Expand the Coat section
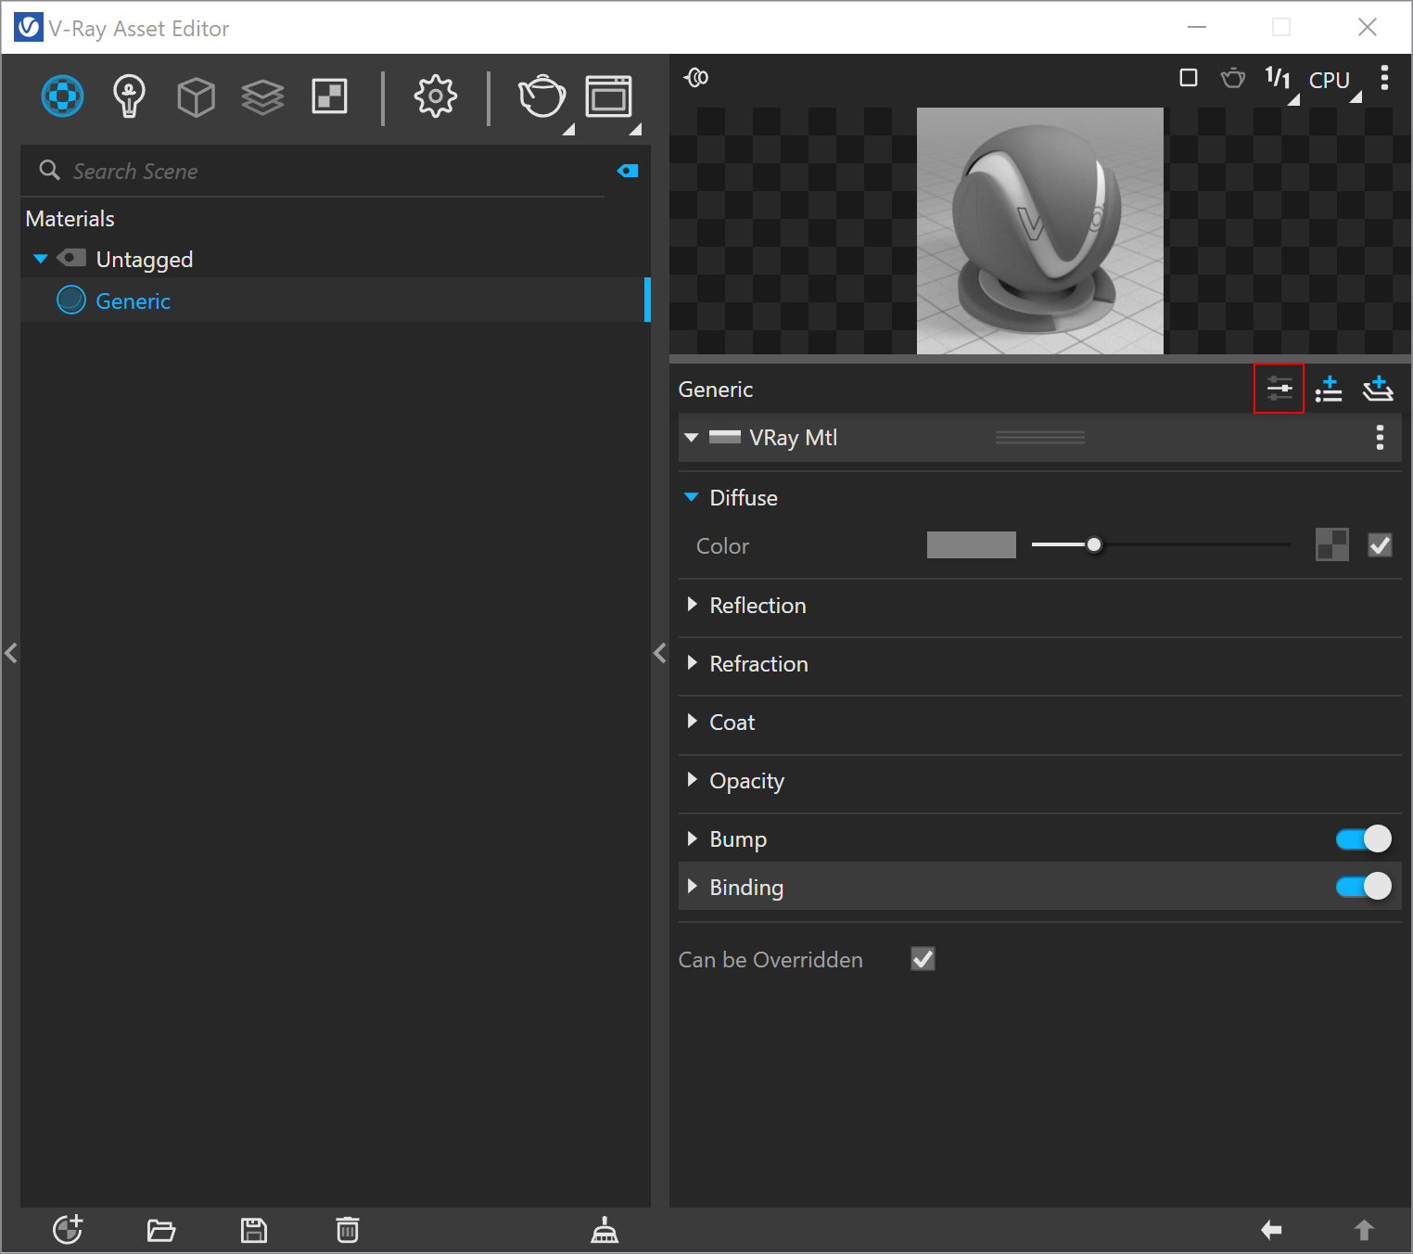1413x1254 pixels. pyautogui.click(x=692, y=722)
